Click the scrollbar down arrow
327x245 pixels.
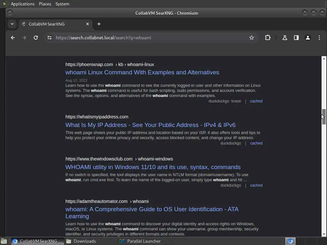[324, 234]
